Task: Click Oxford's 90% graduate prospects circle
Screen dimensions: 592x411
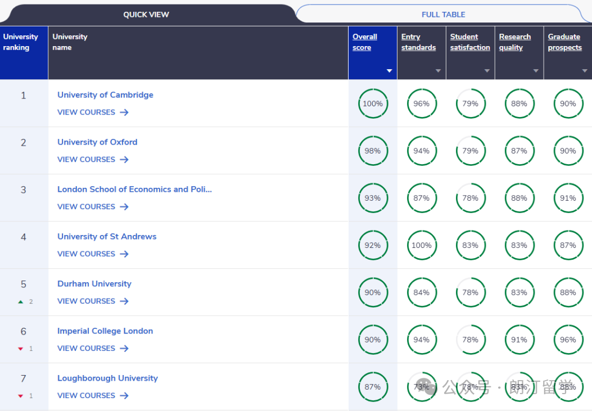Action: click(x=568, y=151)
